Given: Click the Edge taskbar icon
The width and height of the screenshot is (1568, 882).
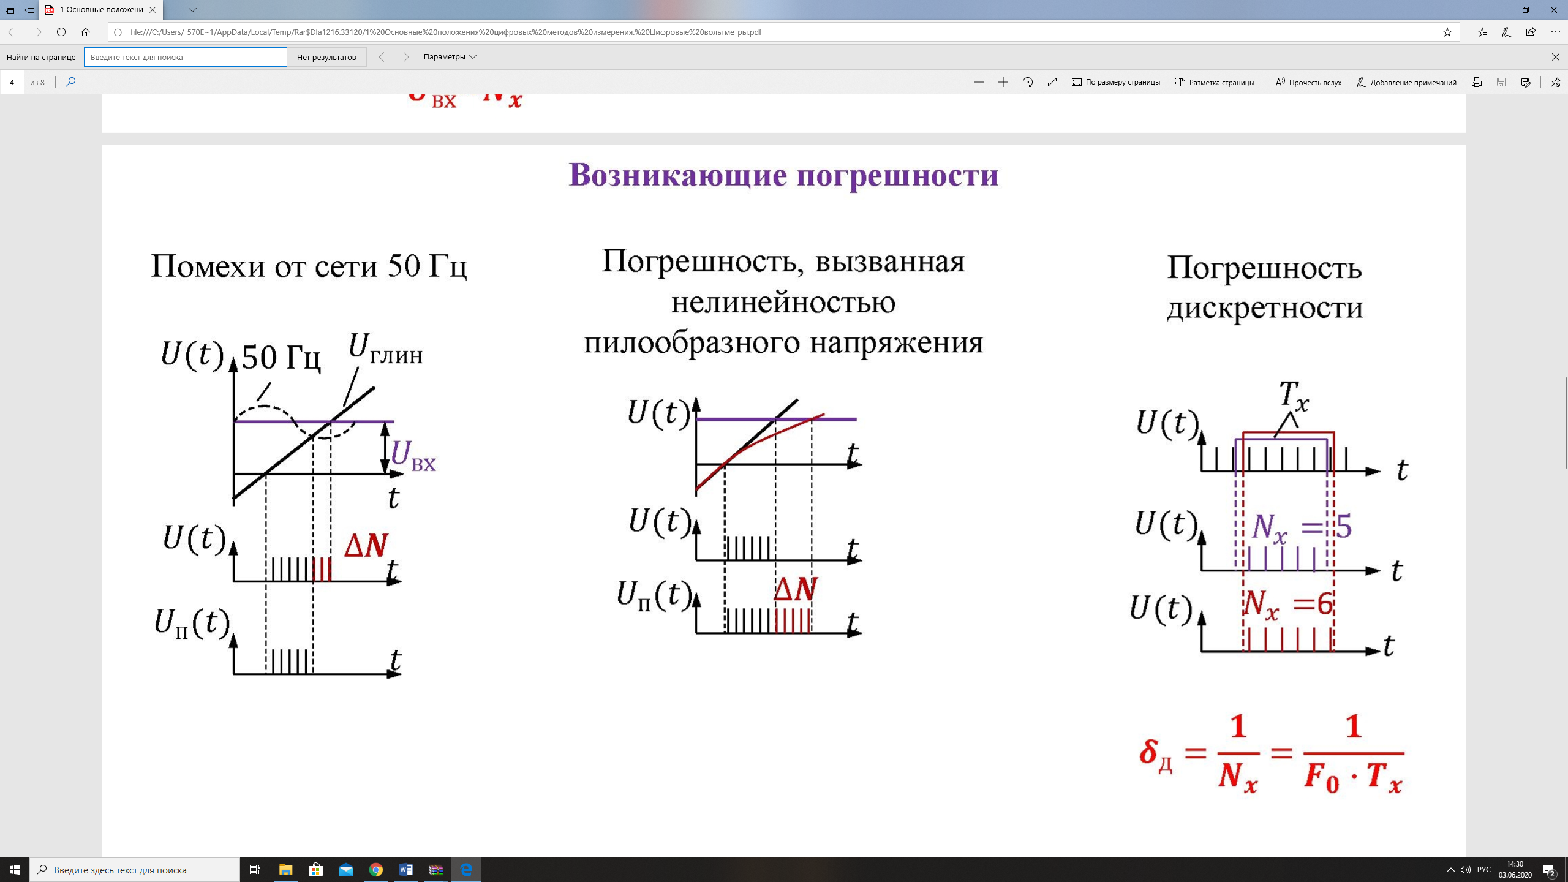Looking at the screenshot, I should pyautogui.click(x=466, y=870).
